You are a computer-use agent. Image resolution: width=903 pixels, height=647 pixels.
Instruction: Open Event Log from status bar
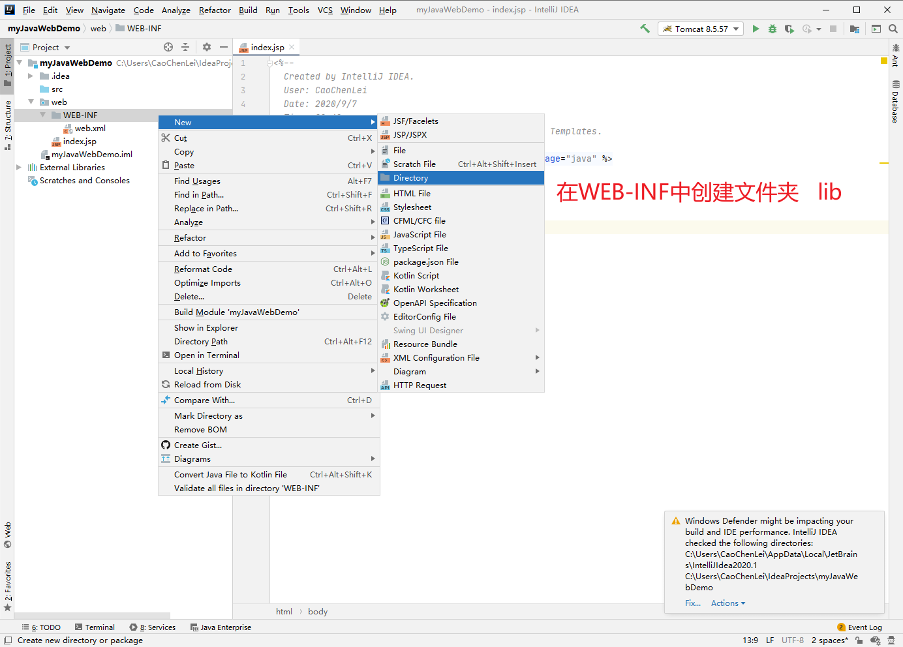(859, 627)
